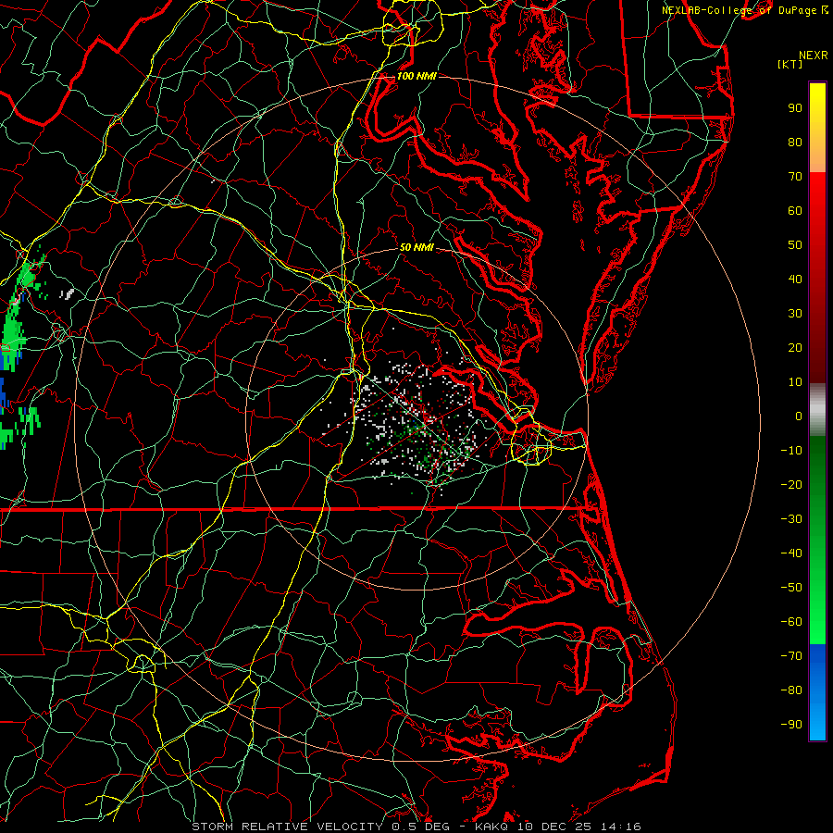Click the -30 scale value
This screenshot has height=833, width=833.
[x=791, y=519]
